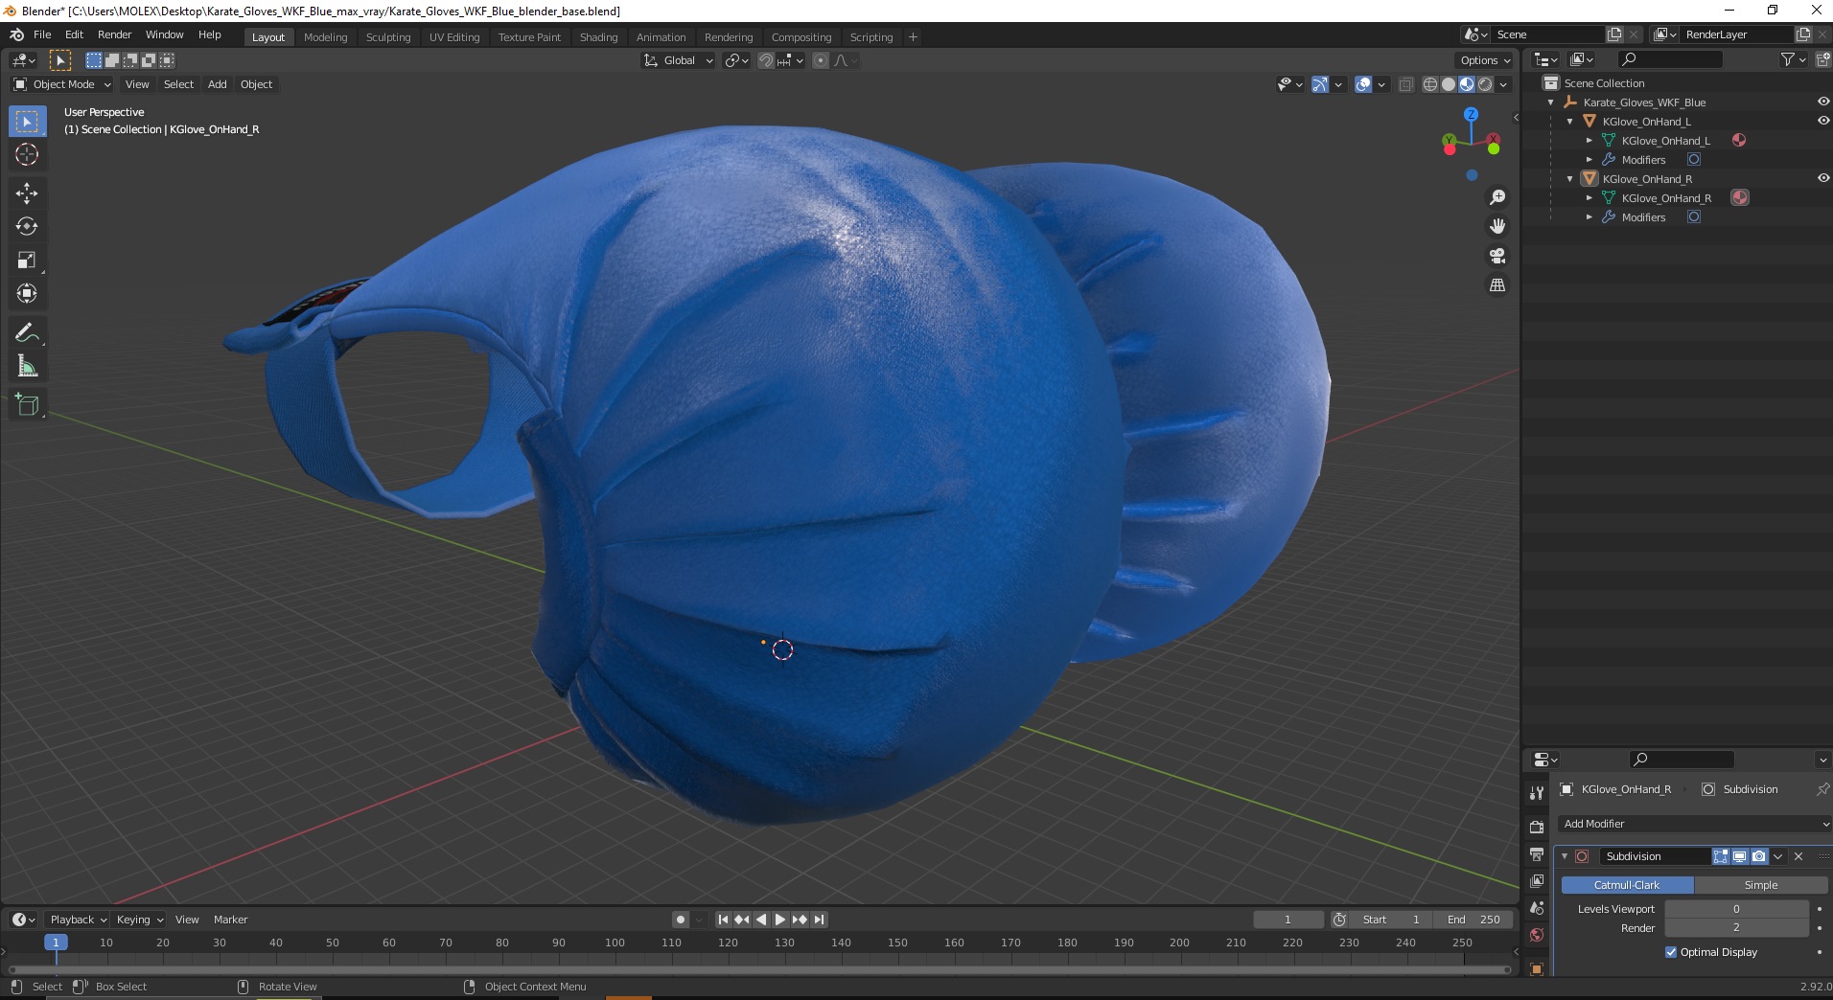Click the zoom view magnifier icon

click(x=1497, y=197)
